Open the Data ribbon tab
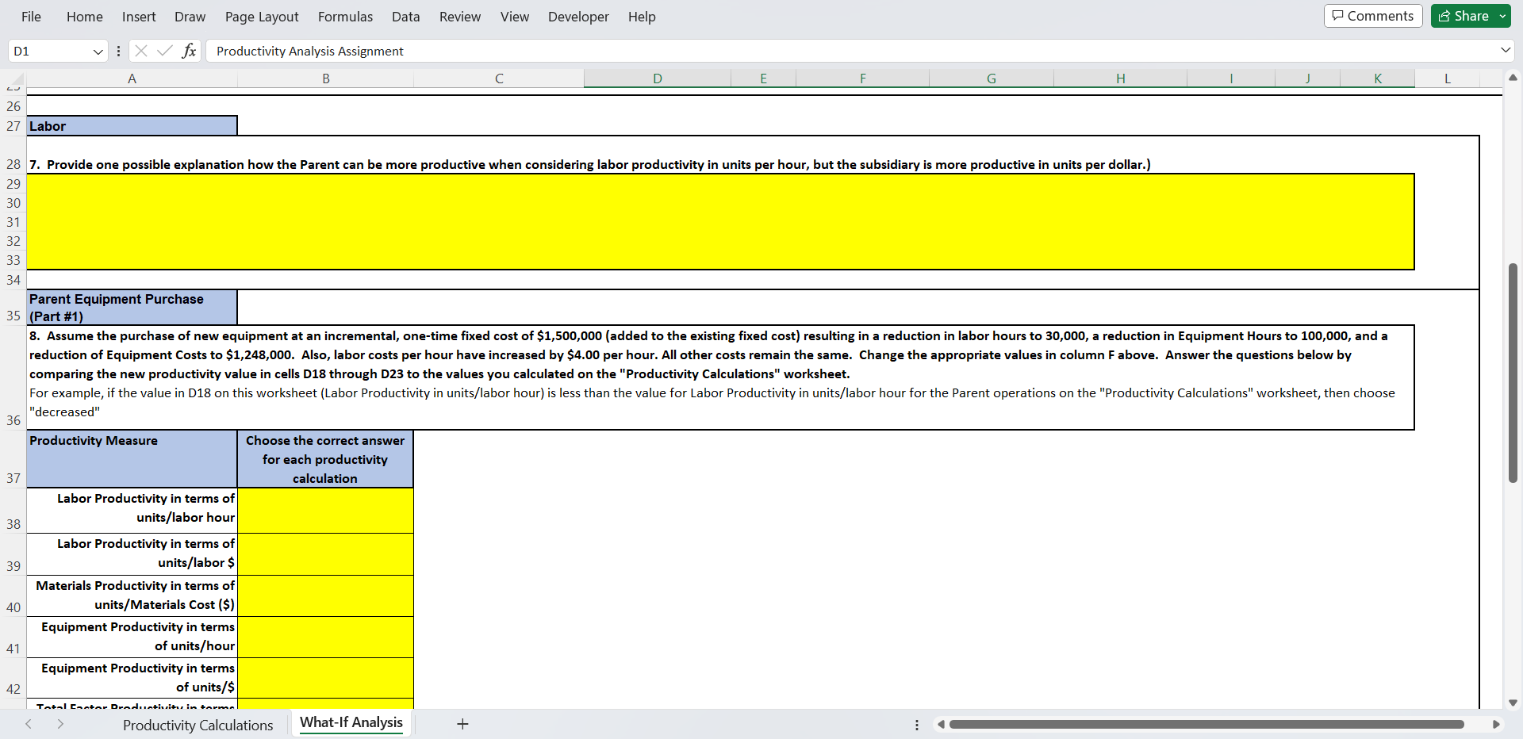 point(405,16)
